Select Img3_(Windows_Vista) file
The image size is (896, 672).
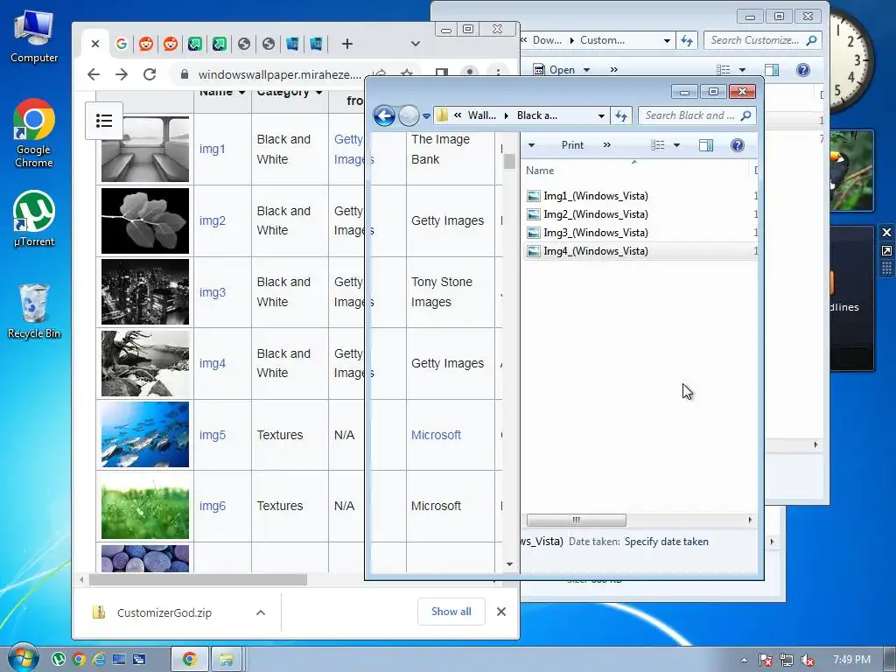pyautogui.click(x=595, y=233)
